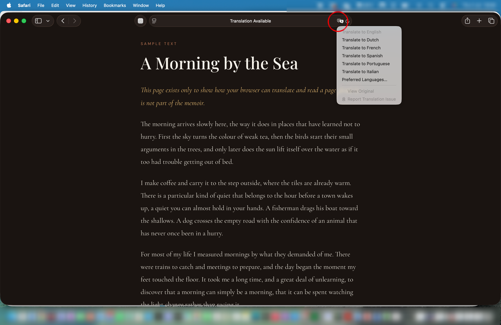Screen dimensions: 501x325
Task: Click the 'A Morning by the Sea' heading
Action: (219, 63)
